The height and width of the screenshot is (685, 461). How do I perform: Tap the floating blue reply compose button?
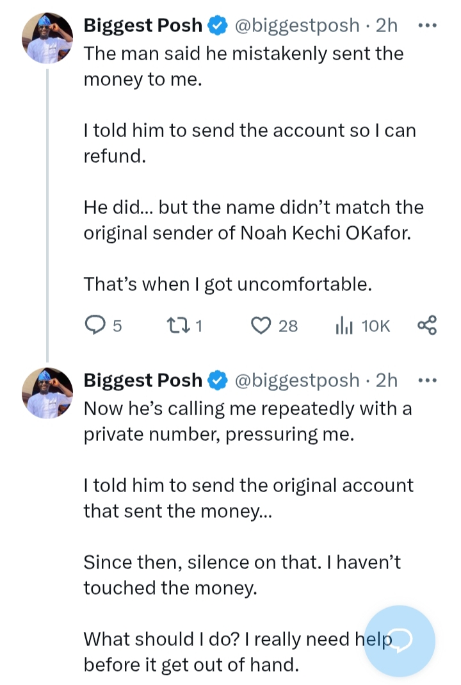click(x=401, y=641)
